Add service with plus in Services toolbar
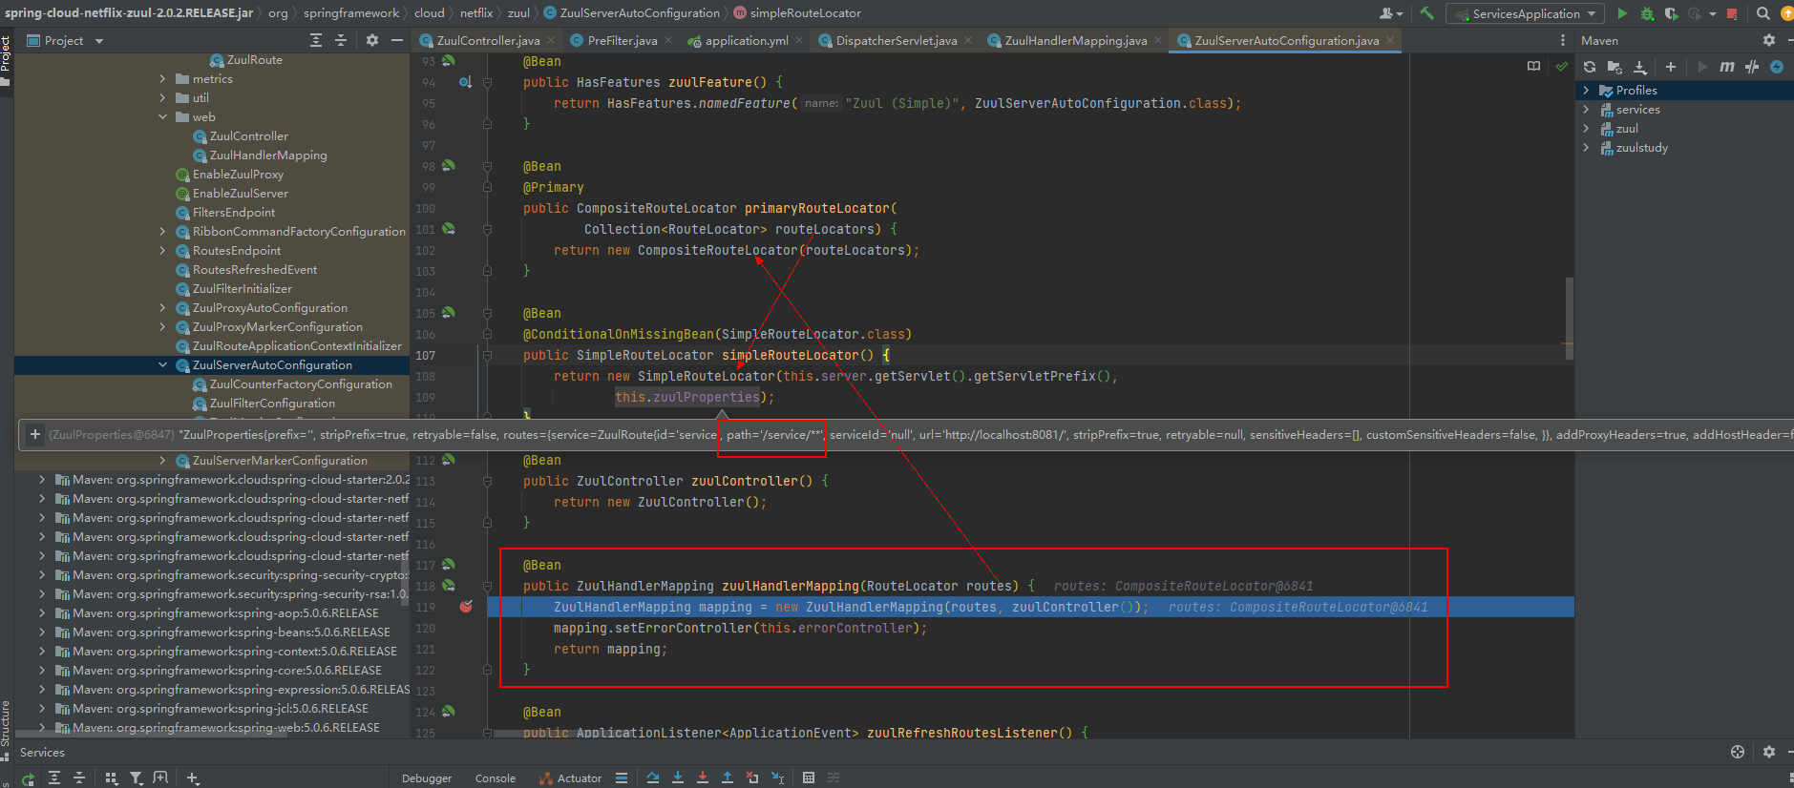 coord(192,778)
